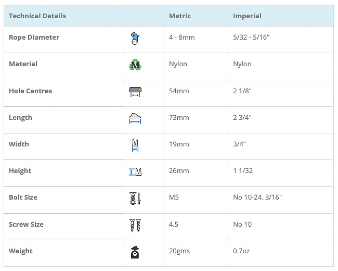The width and height of the screenshot is (338, 271).
Task: Click the No 10-24. 3/16" value
Action: point(257,198)
